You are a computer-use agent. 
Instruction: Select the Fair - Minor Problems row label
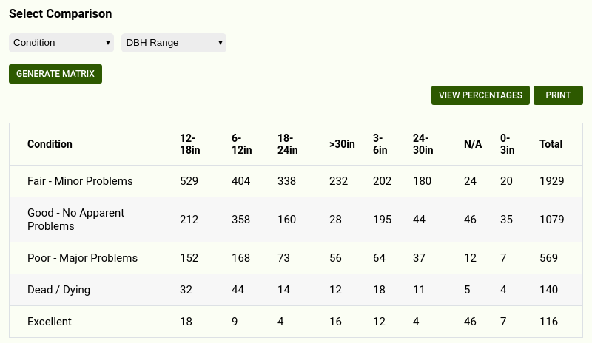[80, 181]
